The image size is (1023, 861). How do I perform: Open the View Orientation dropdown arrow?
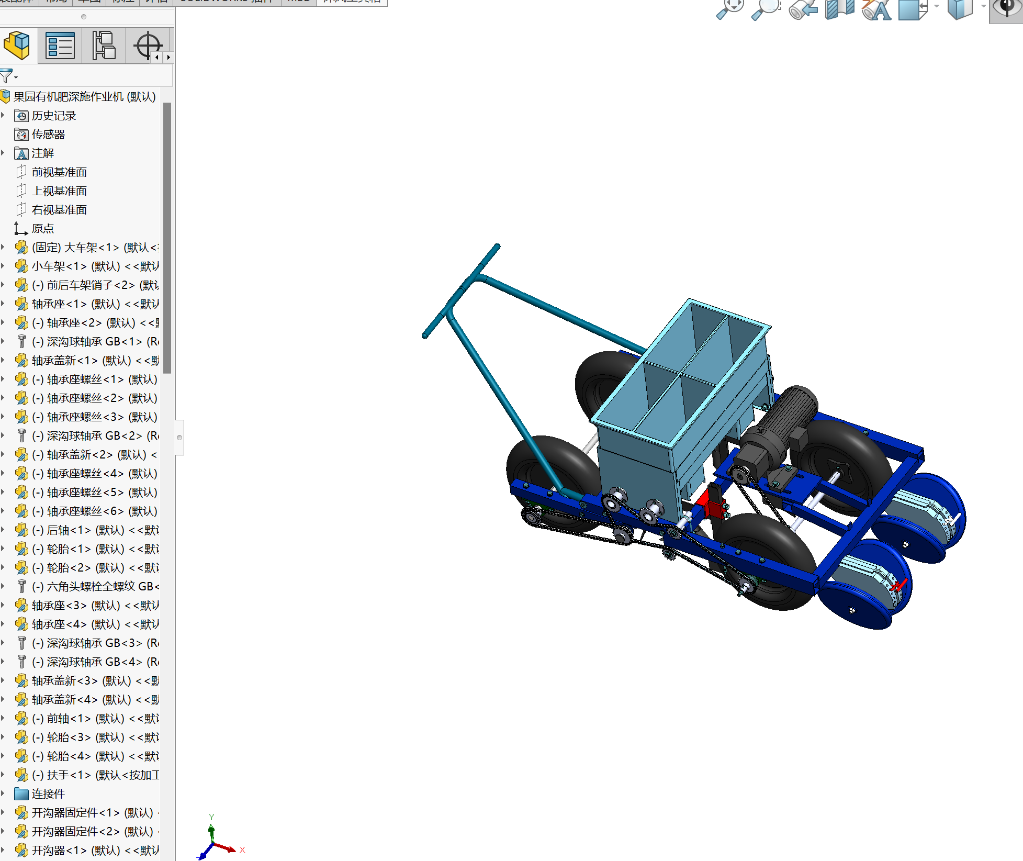[937, 6]
